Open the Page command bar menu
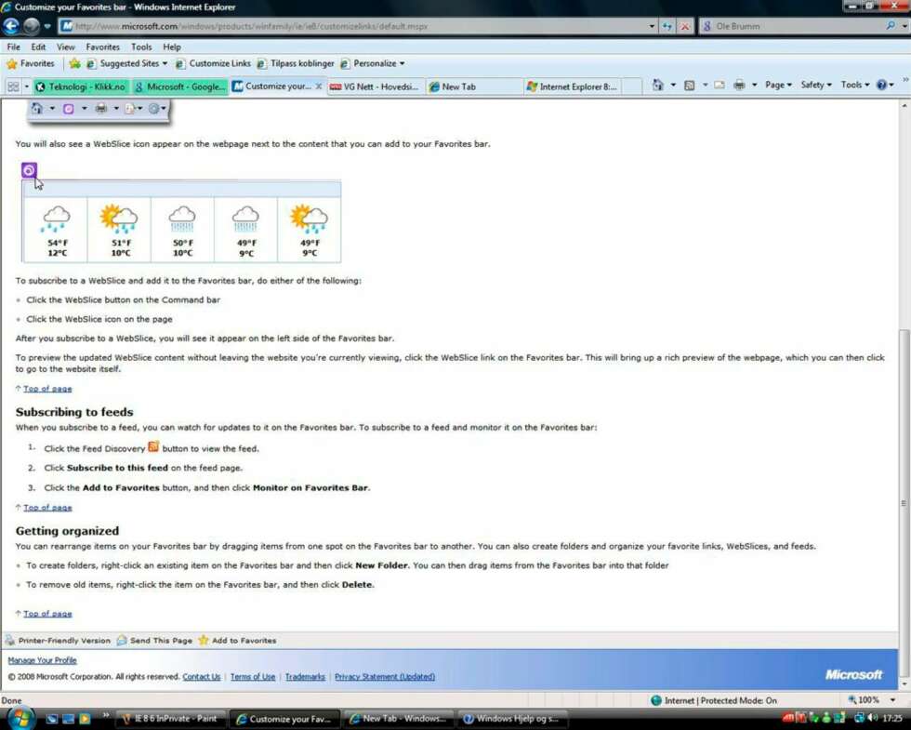The width and height of the screenshot is (911, 730). point(778,86)
